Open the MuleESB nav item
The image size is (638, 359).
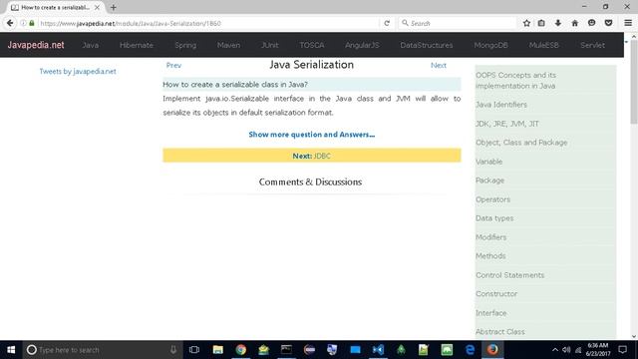(x=544, y=45)
